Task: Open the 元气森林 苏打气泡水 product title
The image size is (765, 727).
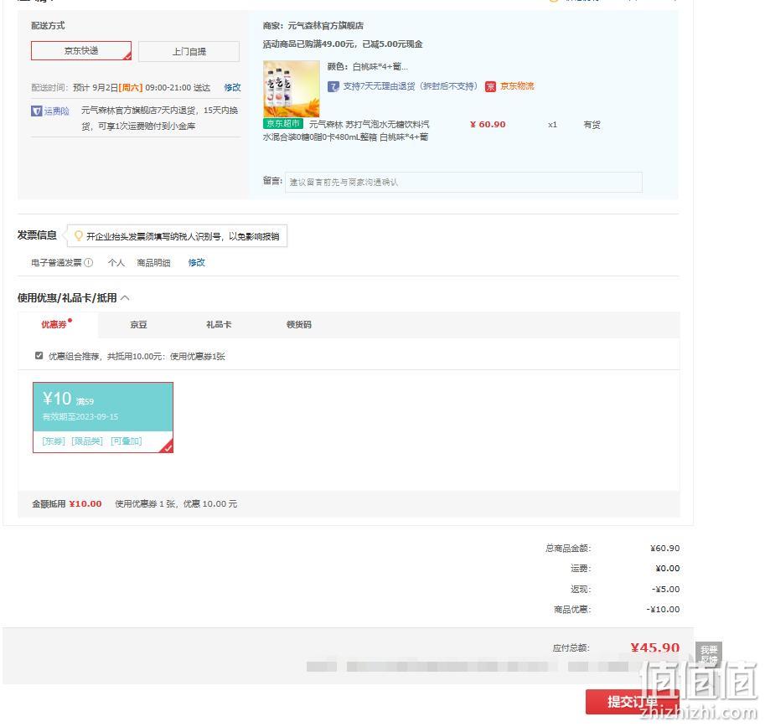Action: point(346,131)
